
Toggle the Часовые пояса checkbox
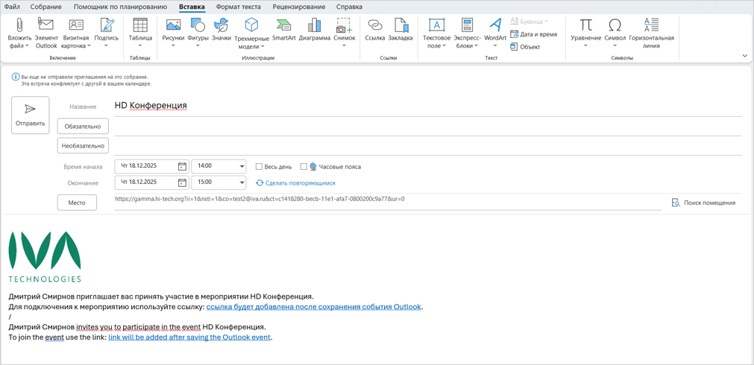coord(304,167)
